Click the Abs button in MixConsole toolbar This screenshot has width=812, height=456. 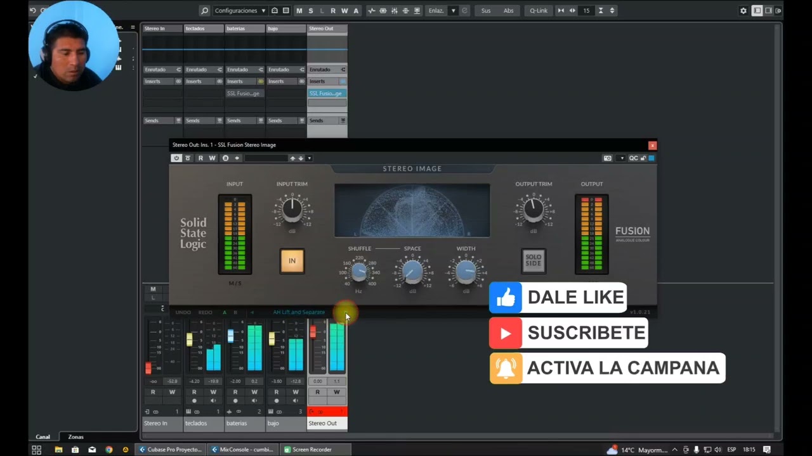tap(509, 11)
